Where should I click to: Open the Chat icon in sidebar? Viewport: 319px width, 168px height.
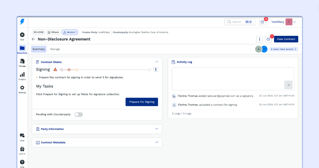[x=22, y=136]
